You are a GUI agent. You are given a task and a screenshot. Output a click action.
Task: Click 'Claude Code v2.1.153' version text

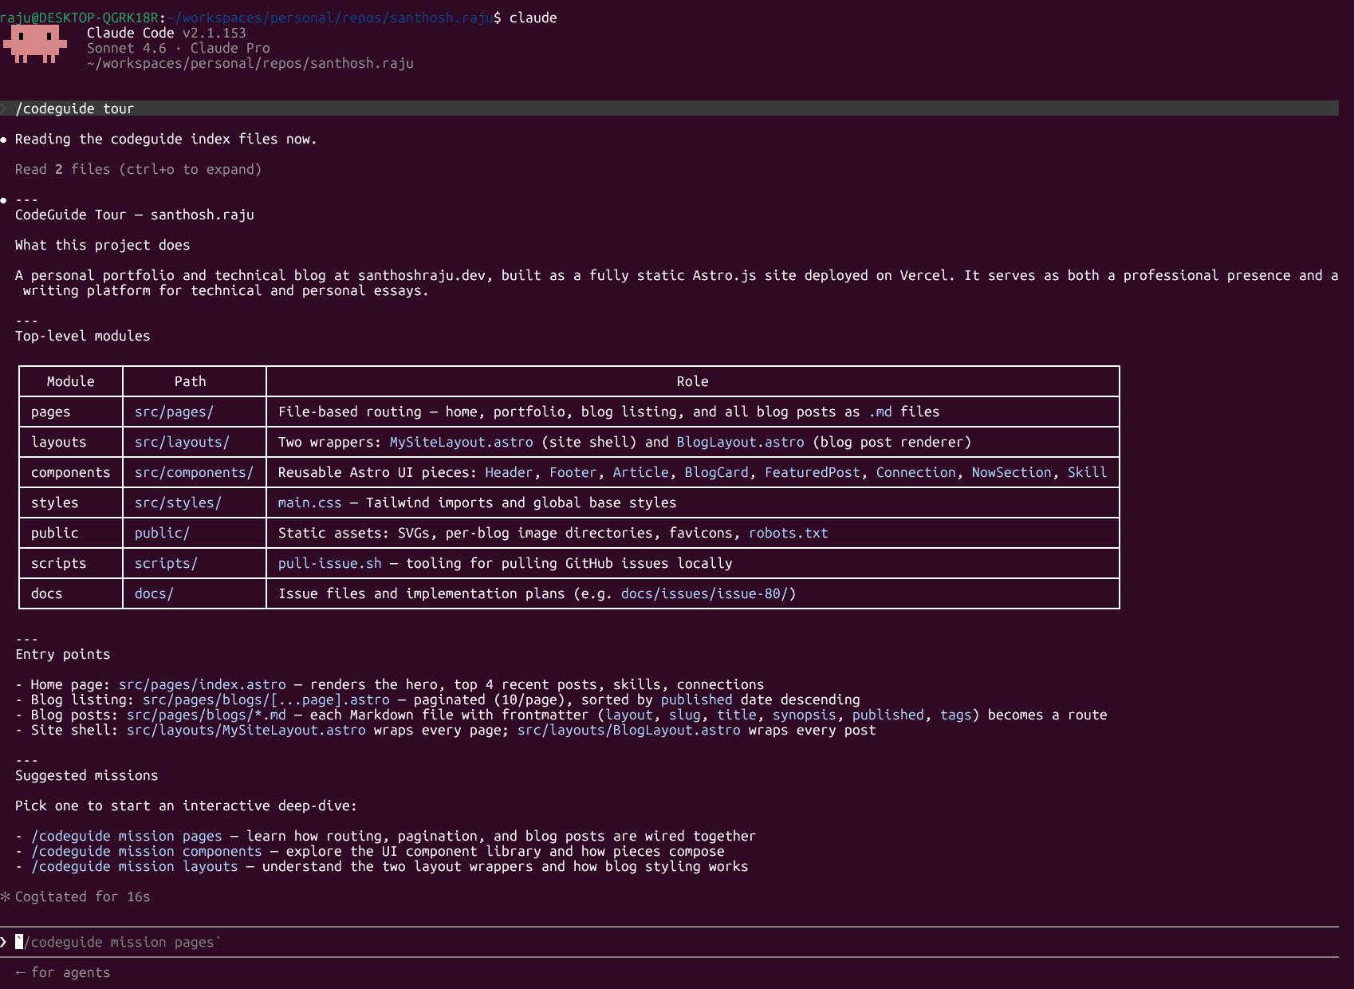(166, 33)
